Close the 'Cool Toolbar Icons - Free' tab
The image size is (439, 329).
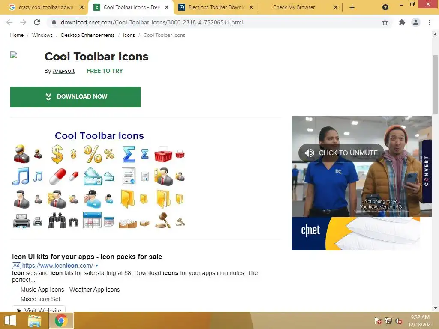pyautogui.click(x=167, y=8)
